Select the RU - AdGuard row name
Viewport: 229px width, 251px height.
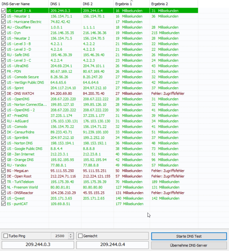click(x=18, y=121)
